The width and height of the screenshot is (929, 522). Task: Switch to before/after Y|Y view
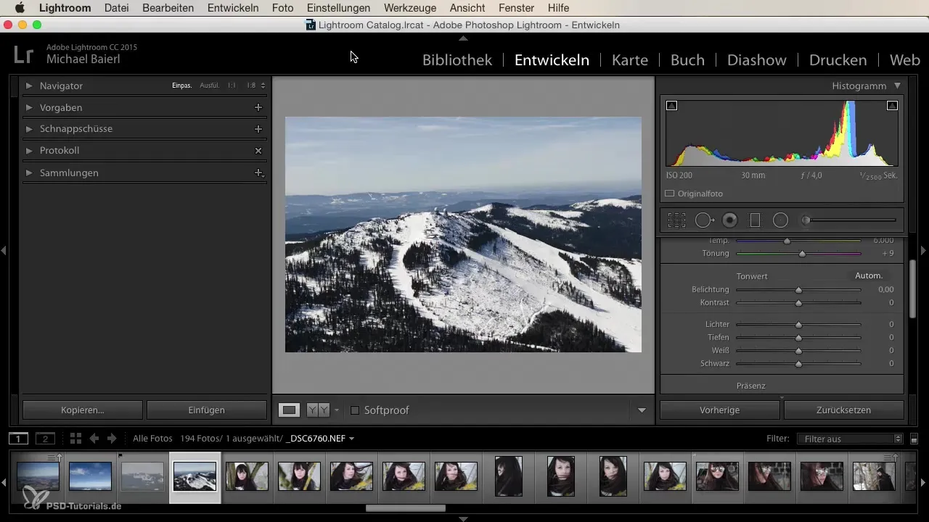pyautogui.click(x=318, y=410)
